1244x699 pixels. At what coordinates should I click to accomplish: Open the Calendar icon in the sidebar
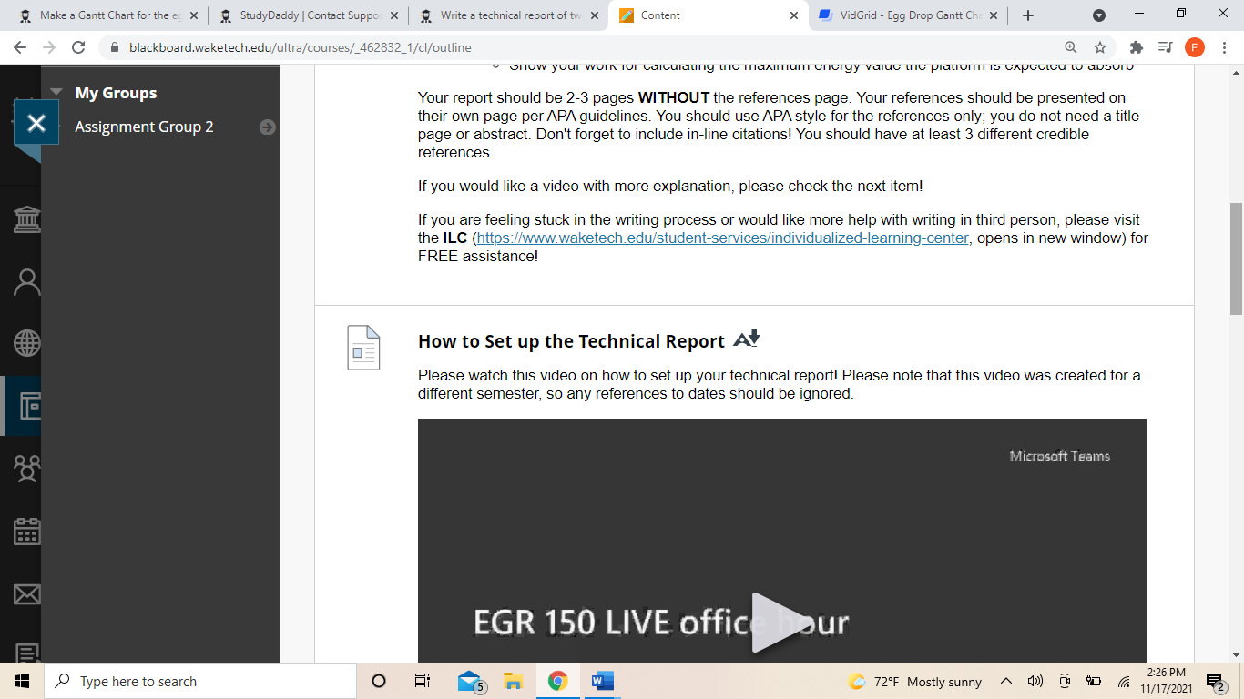coord(25,532)
